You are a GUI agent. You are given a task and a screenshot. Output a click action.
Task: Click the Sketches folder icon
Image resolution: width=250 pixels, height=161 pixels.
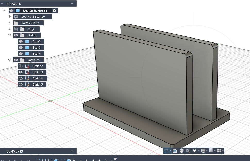coord(22,60)
